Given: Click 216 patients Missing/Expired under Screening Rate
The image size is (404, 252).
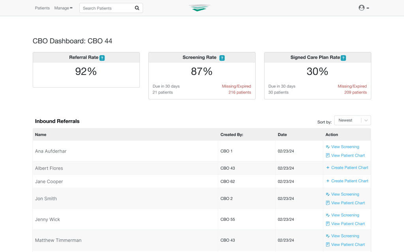Looking at the screenshot, I should (239, 92).
